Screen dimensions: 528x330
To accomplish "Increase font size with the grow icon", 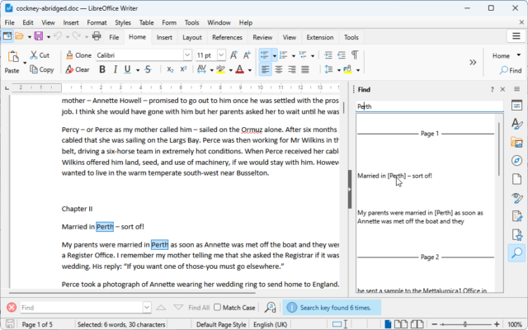I will tap(233, 55).
